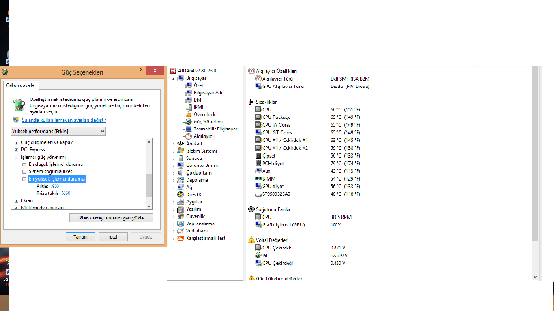554x311 pixels.
Task: Click the PCH diyot chip icon
Action: (x=258, y=163)
